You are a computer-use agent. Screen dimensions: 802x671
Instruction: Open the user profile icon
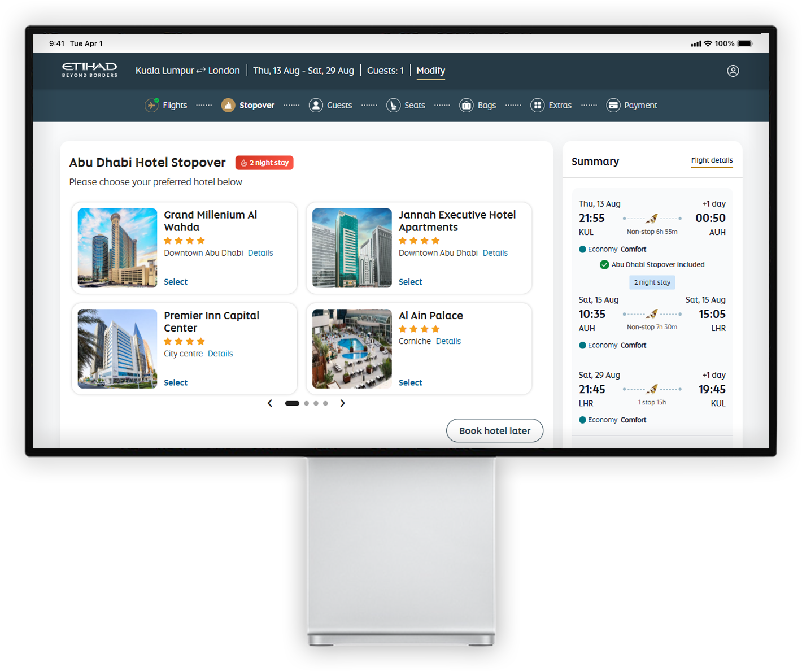(x=733, y=71)
